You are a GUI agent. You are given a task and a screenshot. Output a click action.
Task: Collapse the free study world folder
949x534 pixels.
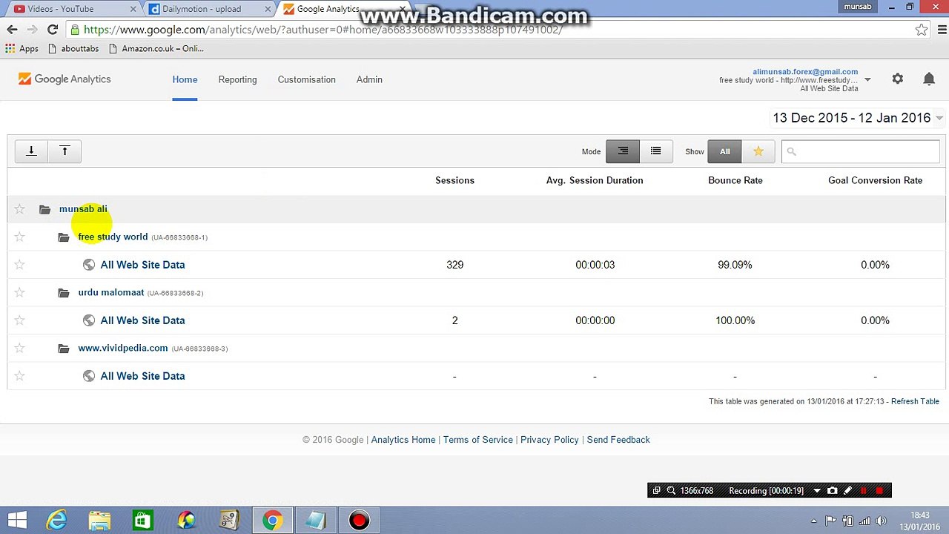click(64, 237)
